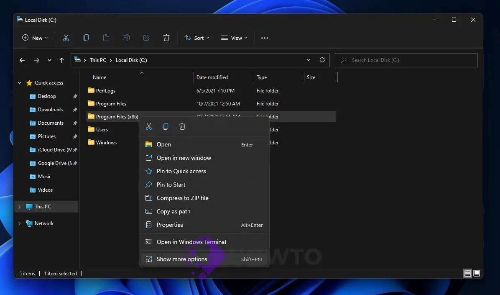Click This PC in the address bar path

coord(98,60)
